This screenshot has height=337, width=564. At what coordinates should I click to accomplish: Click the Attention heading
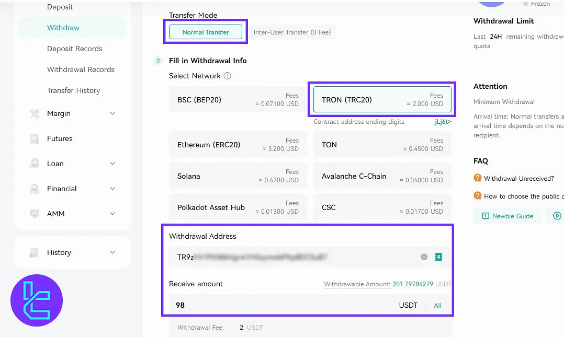tap(490, 86)
